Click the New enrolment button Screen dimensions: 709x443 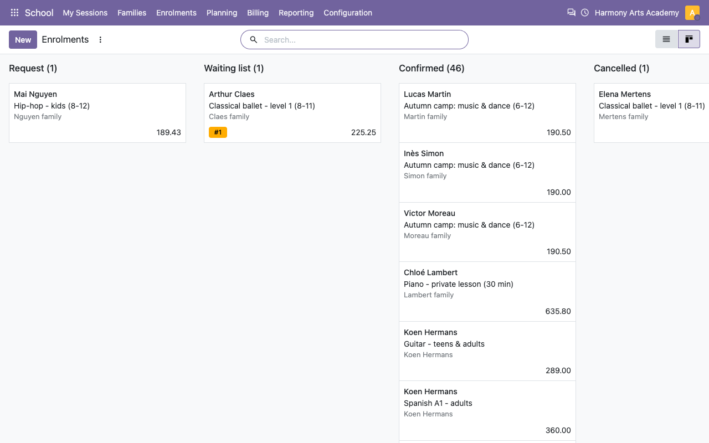(x=23, y=40)
